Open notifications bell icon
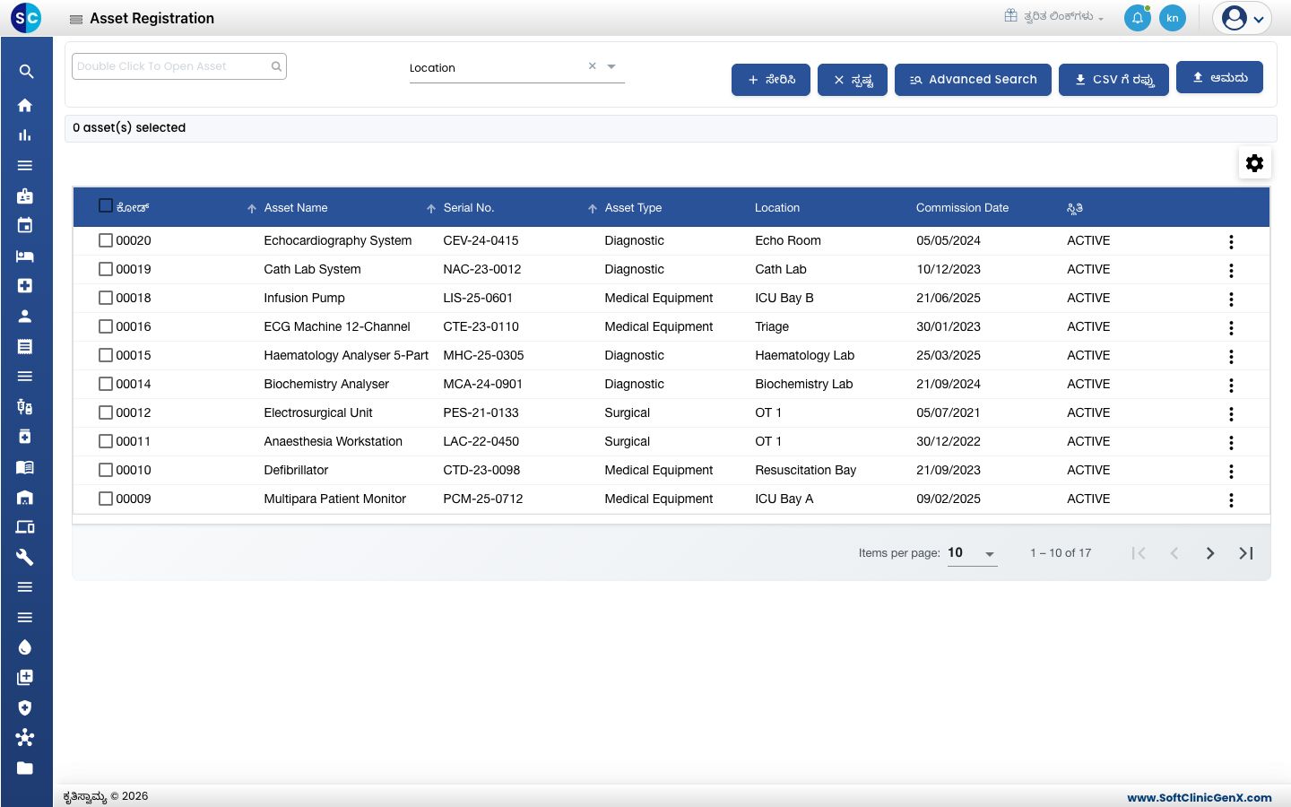This screenshot has height=807, width=1291. click(x=1137, y=18)
